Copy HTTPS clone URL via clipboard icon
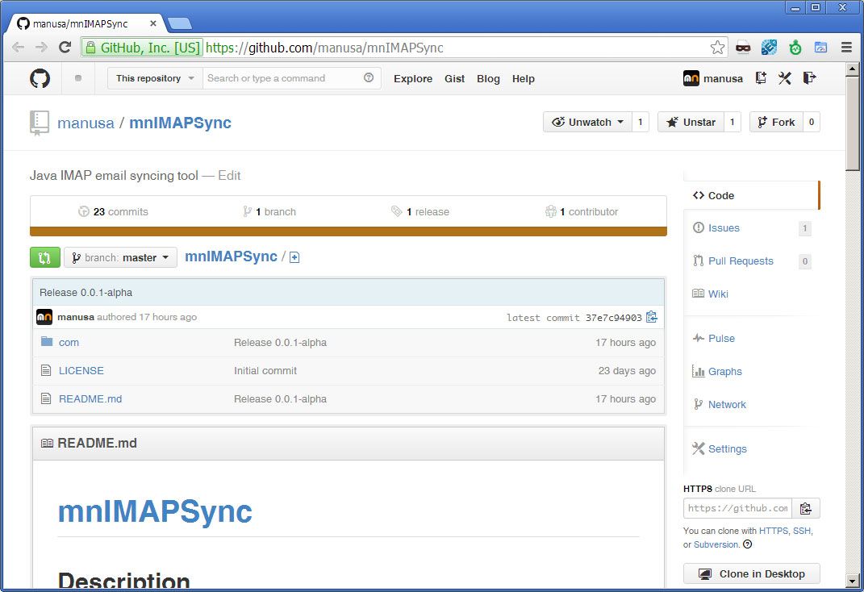 [806, 507]
